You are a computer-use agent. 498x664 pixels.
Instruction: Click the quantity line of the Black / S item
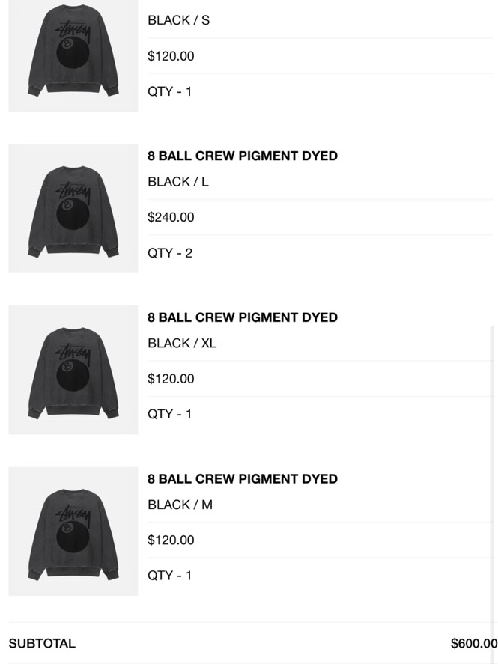tap(170, 92)
